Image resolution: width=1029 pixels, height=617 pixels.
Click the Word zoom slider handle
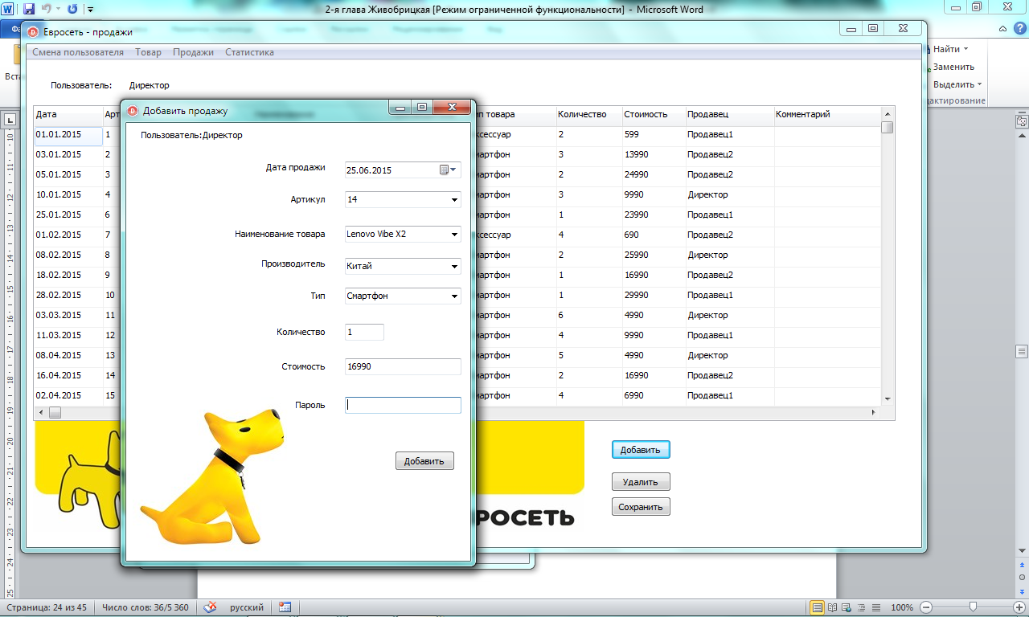pos(973,607)
